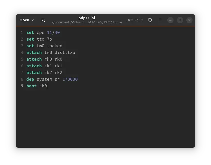Click "7b" in the set tto line

[x=49, y=39]
